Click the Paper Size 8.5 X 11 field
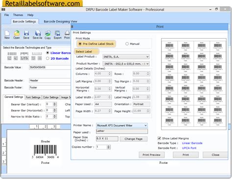 click(107, 139)
